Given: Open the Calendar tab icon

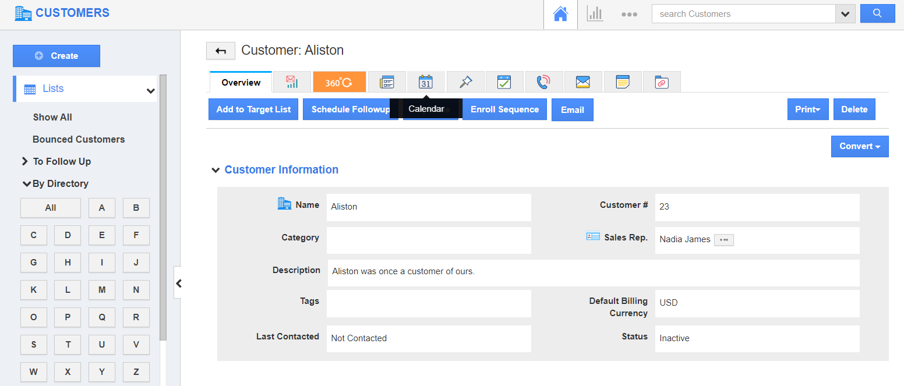Looking at the screenshot, I should click(x=426, y=82).
